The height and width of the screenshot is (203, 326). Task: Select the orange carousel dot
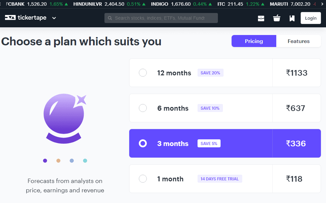58,161
